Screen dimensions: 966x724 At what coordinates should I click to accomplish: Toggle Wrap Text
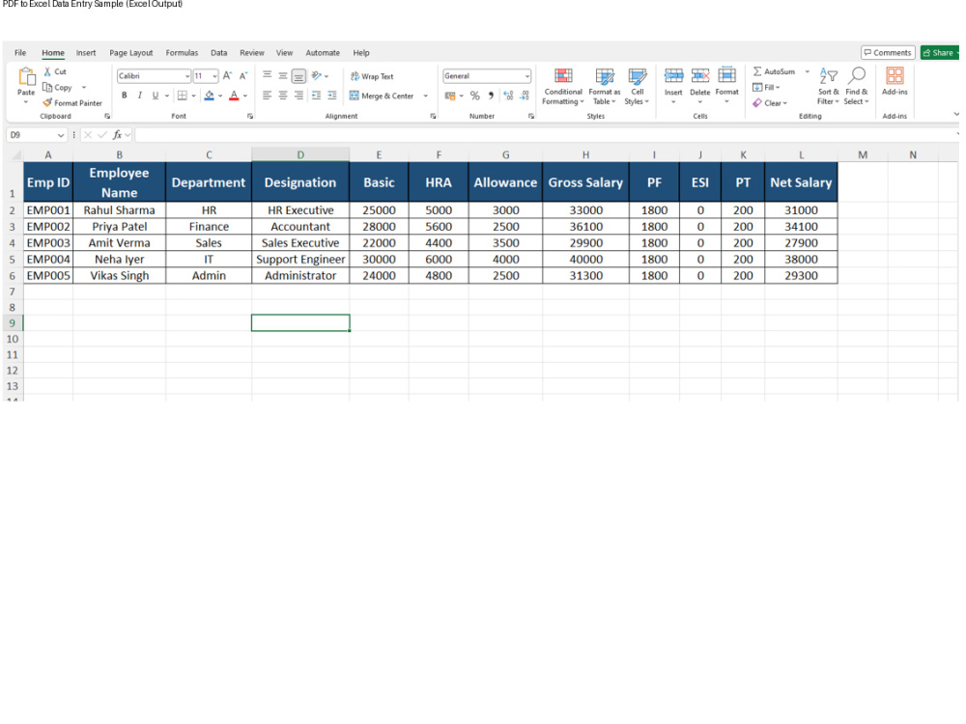372,76
